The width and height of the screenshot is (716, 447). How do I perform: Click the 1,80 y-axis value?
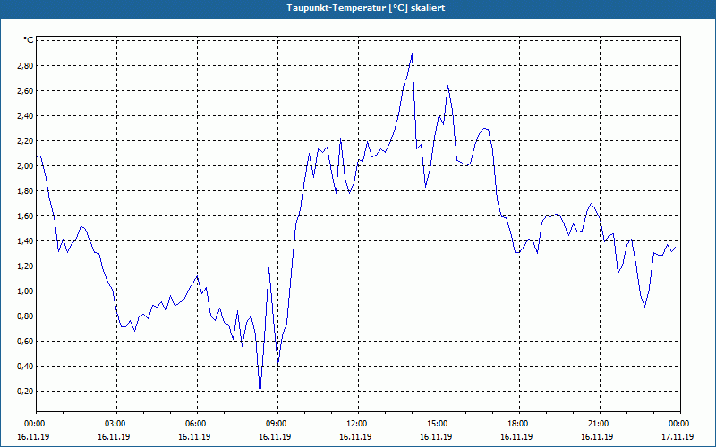26,191
